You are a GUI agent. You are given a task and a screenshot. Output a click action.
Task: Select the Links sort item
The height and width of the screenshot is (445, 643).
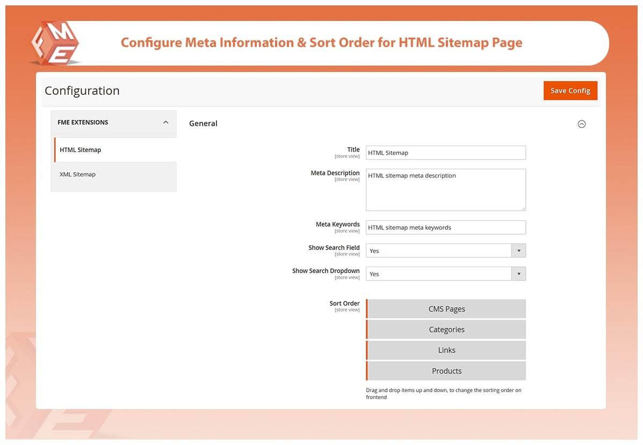pos(446,350)
